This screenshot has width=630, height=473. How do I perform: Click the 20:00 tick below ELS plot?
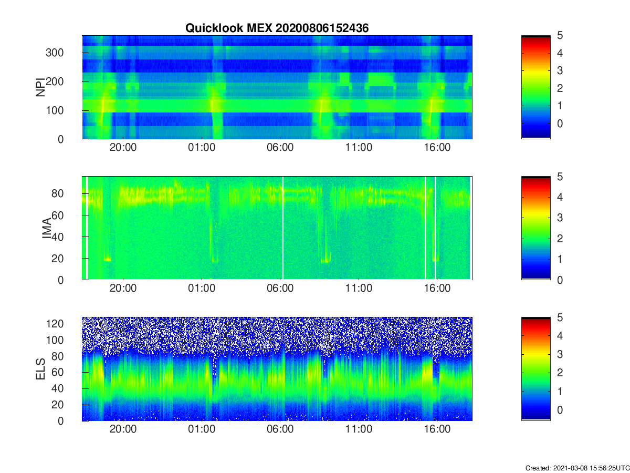[123, 429]
